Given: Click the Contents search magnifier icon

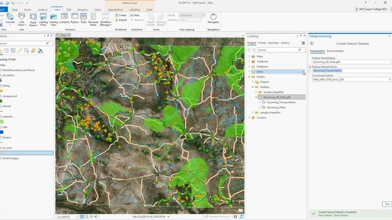Looking at the screenshot, I should [47, 43].
